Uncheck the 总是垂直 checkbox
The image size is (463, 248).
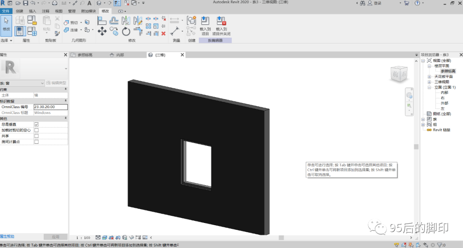click(37, 124)
